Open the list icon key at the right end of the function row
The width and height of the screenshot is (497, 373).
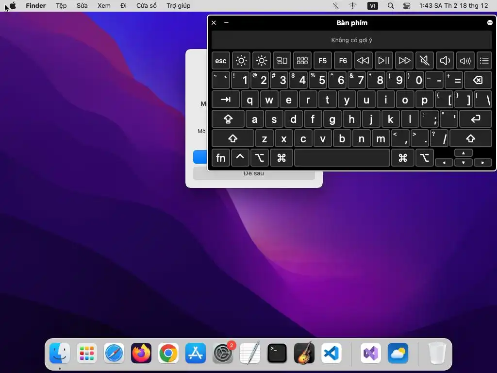click(x=484, y=61)
